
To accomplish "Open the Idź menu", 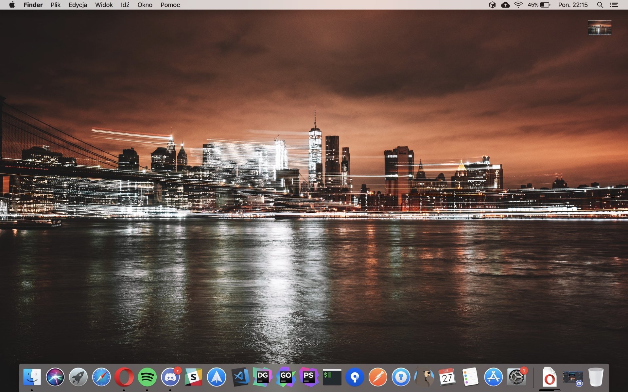I will pos(125,5).
